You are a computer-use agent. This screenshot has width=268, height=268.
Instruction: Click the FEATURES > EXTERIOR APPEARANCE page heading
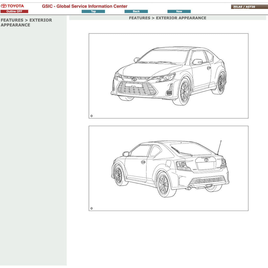tap(167, 18)
